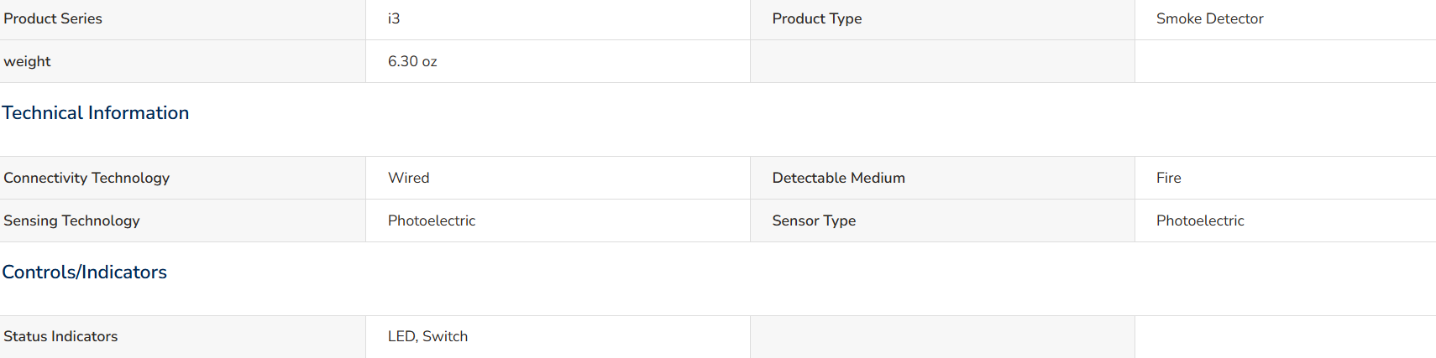Image resolution: width=1436 pixels, height=358 pixels.
Task: Select Photoelectric under Sensing Technology
Action: pyautogui.click(x=431, y=221)
